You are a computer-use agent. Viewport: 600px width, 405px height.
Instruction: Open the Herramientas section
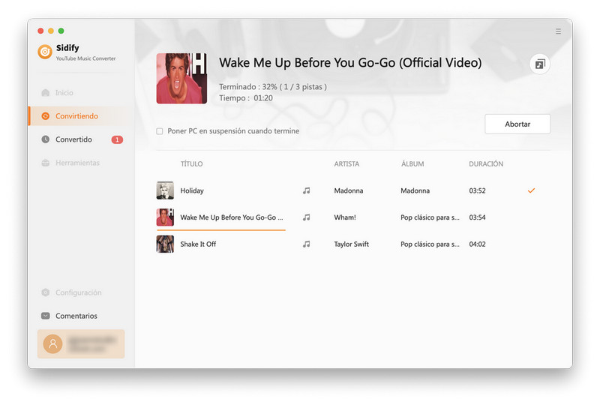[x=81, y=163]
